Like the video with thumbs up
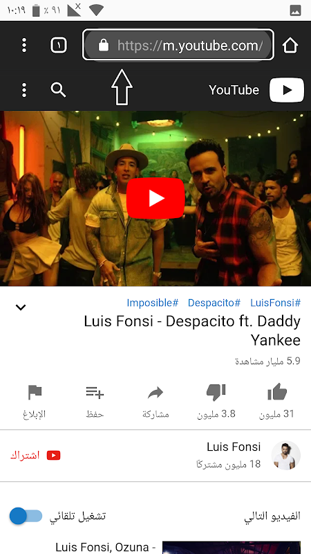The image size is (311, 554). tap(277, 392)
